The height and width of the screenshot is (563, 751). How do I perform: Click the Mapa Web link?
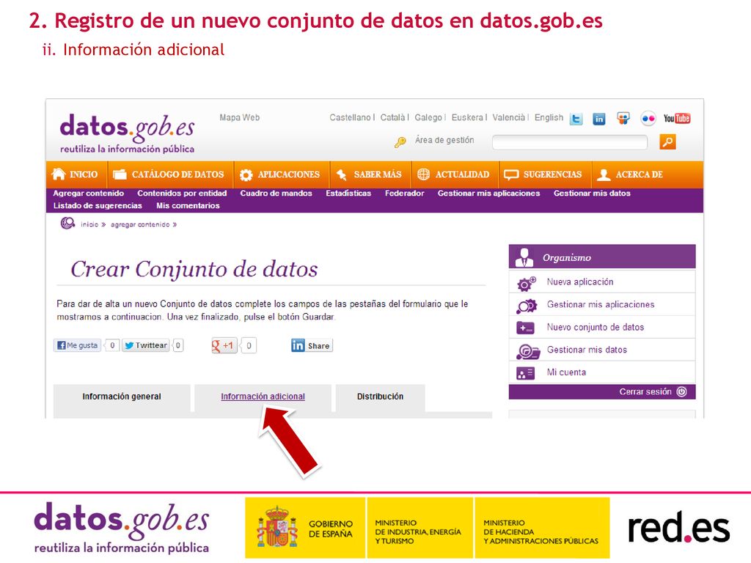240,117
